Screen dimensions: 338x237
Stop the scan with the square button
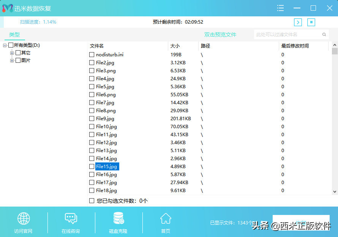click(311, 22)
